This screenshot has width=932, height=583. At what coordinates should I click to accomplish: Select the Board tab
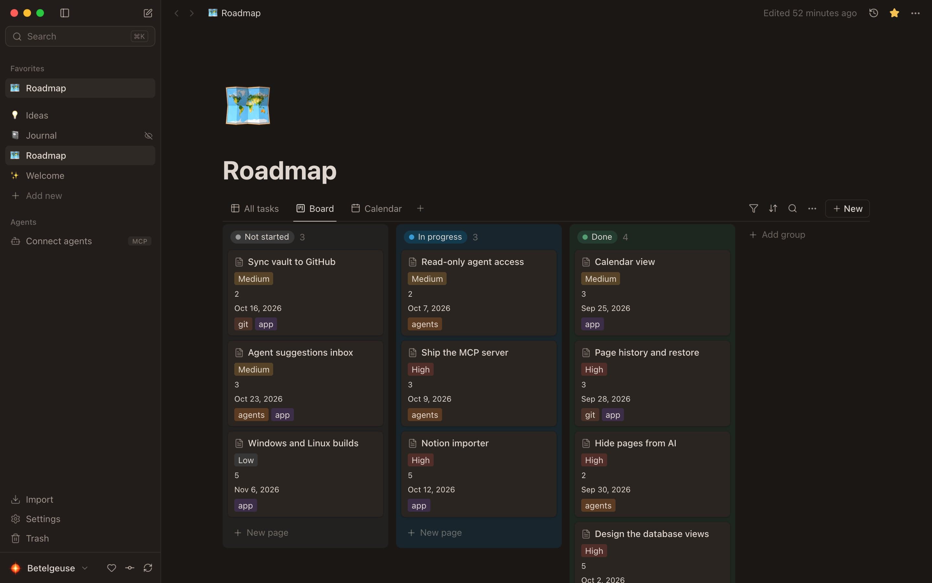pyautogui.click(x=315, y=209)
